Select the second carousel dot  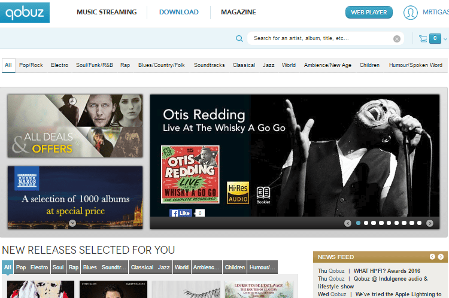click(366, 223)
